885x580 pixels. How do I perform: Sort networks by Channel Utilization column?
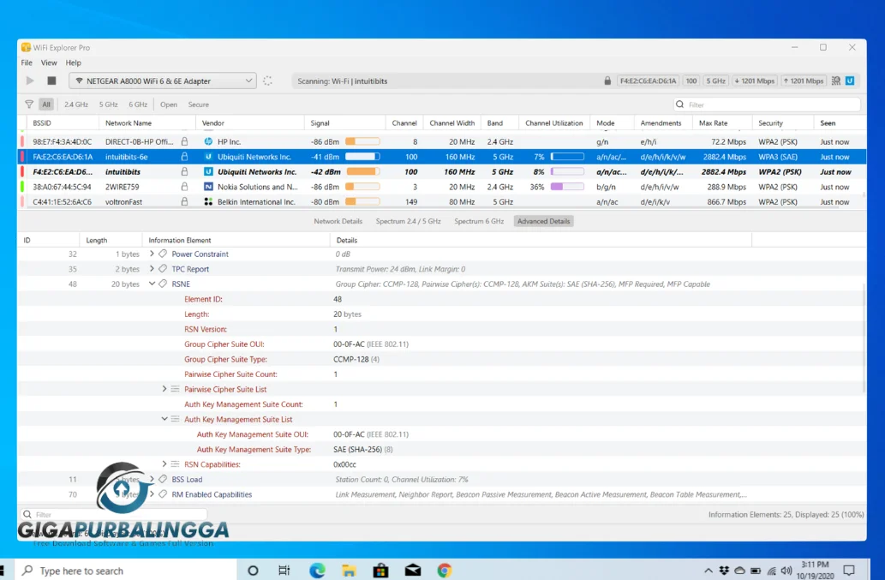553,123
